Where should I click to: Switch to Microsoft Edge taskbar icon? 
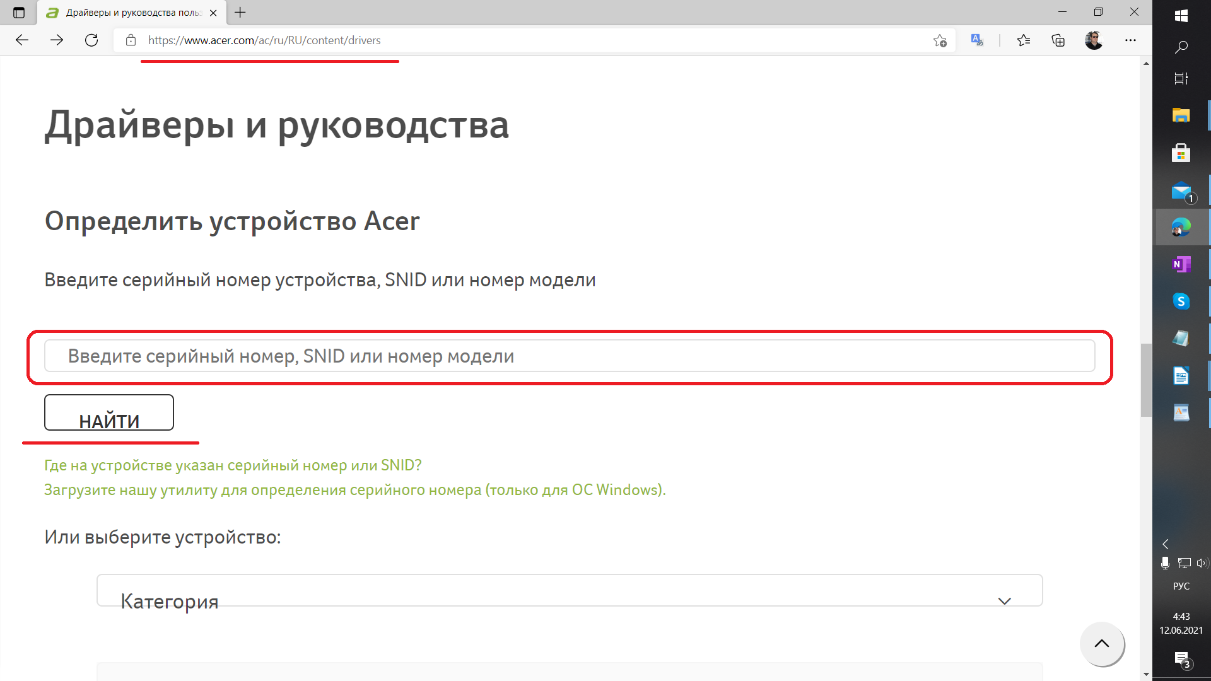(x=1181, y=227)
